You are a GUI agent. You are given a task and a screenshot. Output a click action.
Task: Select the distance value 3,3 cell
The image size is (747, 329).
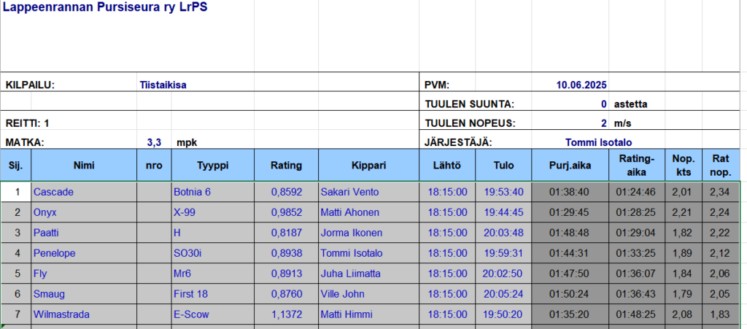coord(154,142)
